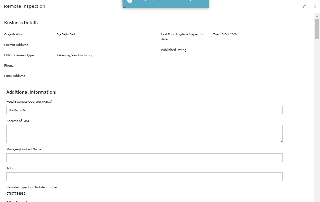
Task: Click the vertical scrollbar thumb
Action: click(x=317, y=29)
